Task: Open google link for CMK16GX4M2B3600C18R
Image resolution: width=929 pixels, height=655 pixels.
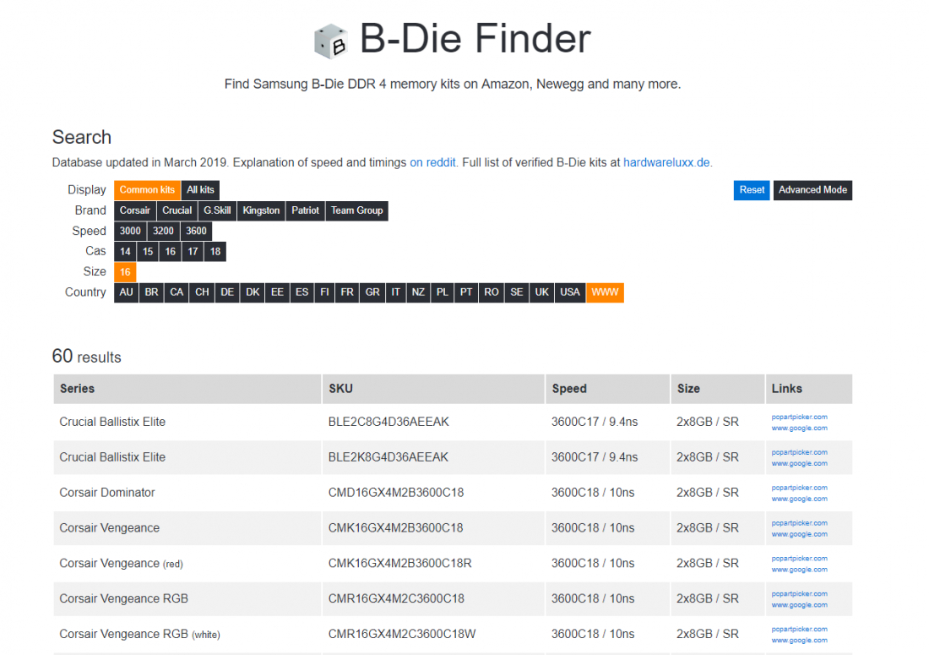Action: [799, 570]
